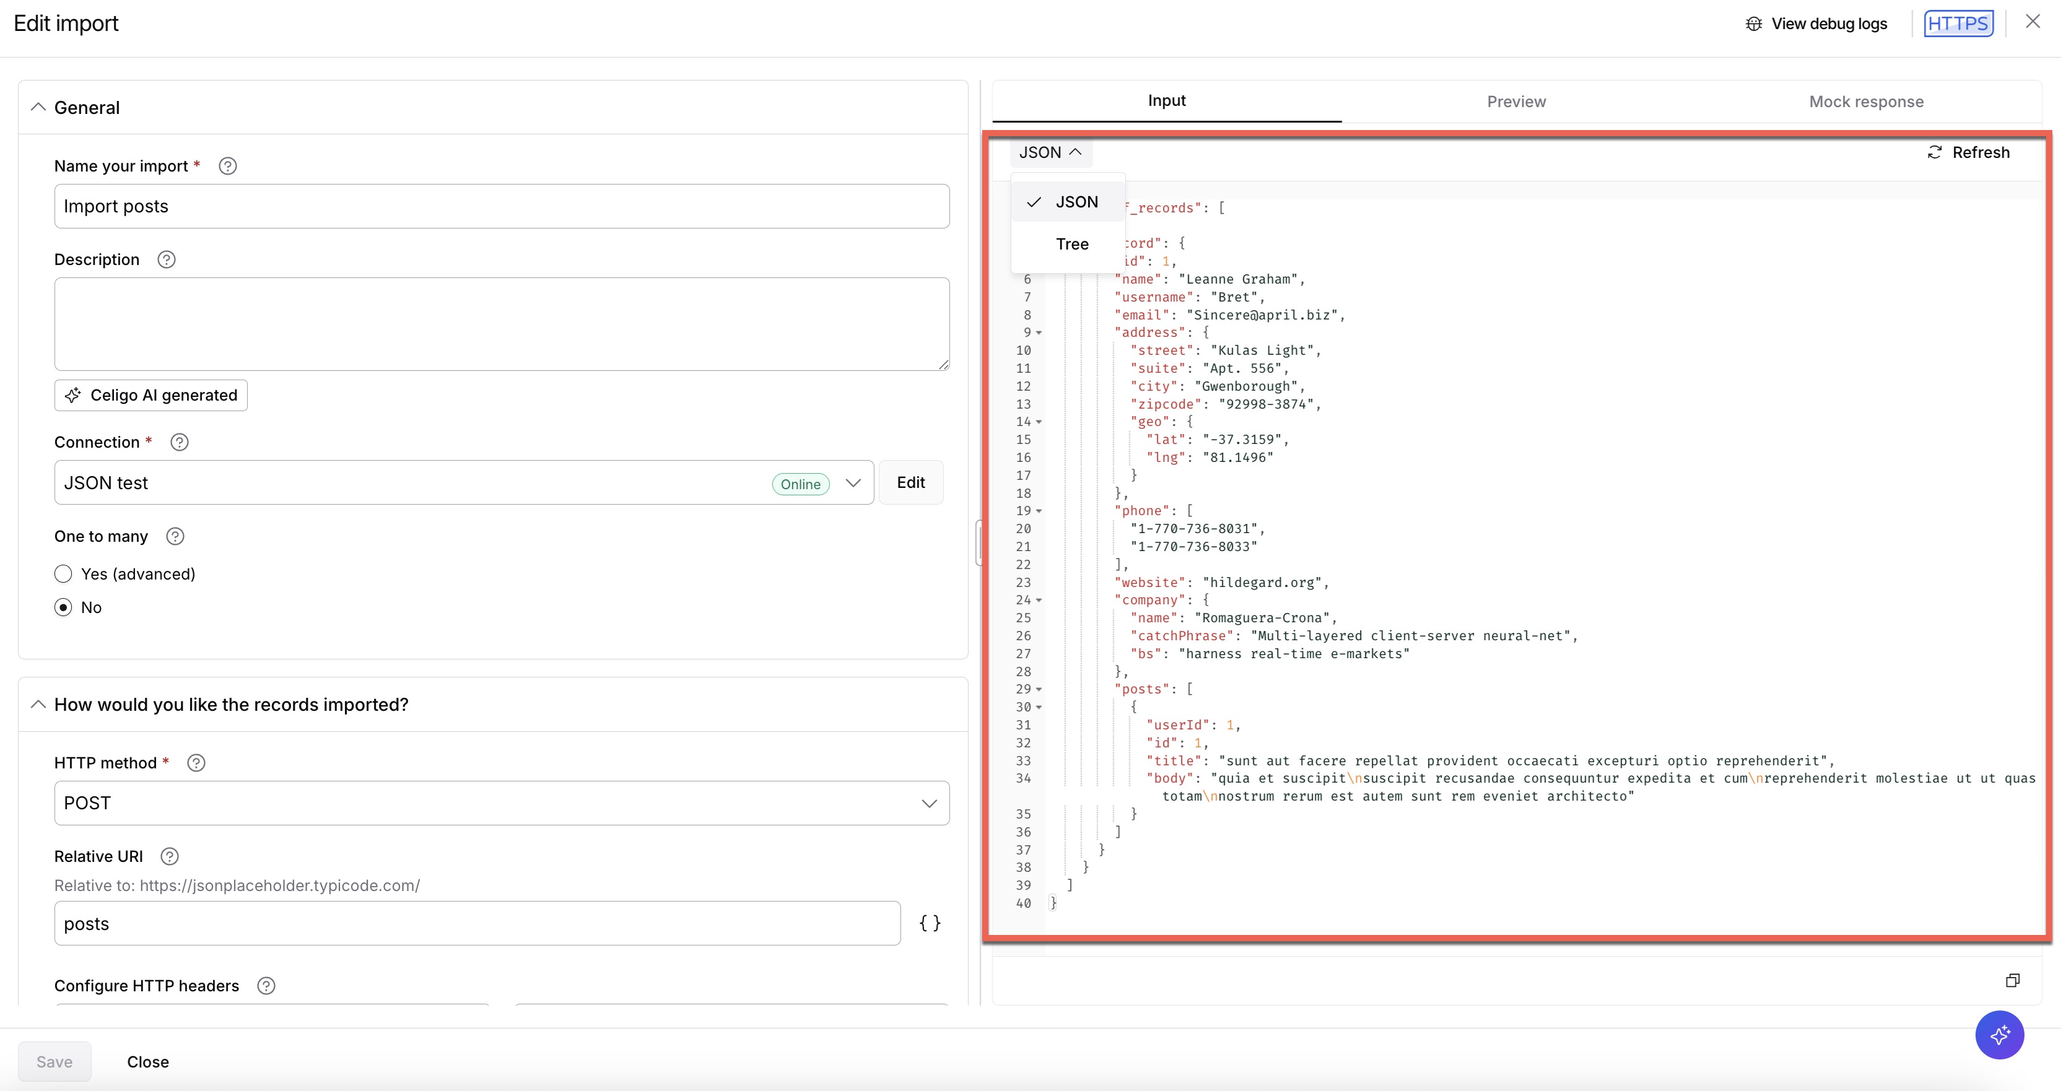The width and height of the screenshot is (2061, 1091).
Task: Open handlebars editor for Relative URI
Action: tap(930, 923)
